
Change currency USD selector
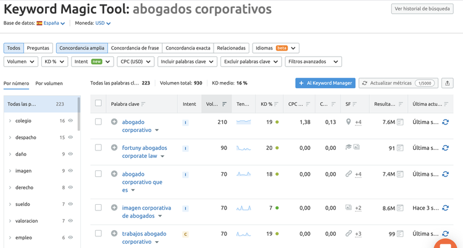(x=103, y=23)
